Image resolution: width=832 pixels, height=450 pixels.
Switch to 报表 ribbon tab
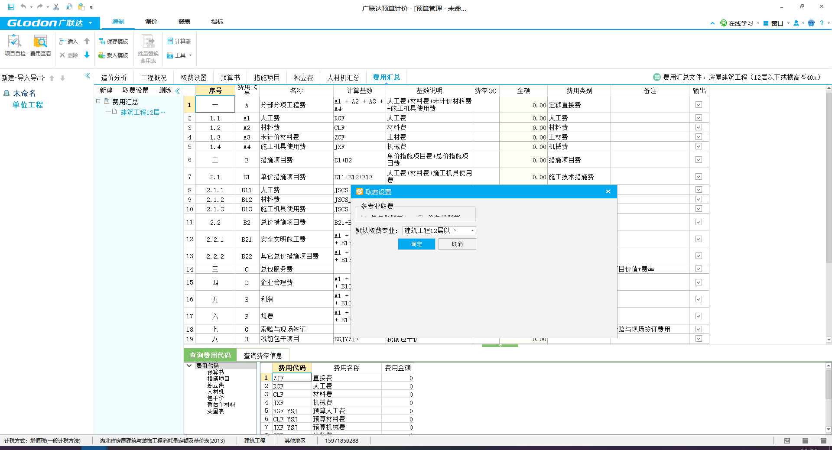point(184,22)
